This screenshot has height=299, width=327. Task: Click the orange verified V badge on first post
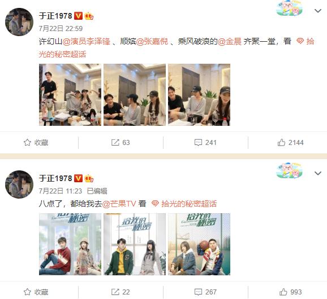(78, 16)
